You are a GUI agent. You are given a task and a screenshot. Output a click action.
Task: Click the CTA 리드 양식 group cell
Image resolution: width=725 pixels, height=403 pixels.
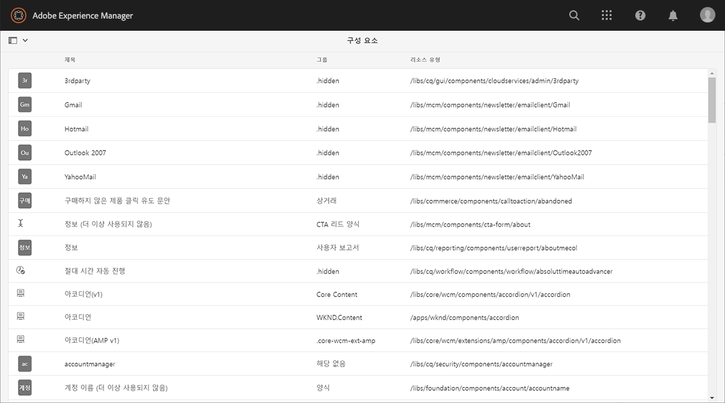[338, 224]
